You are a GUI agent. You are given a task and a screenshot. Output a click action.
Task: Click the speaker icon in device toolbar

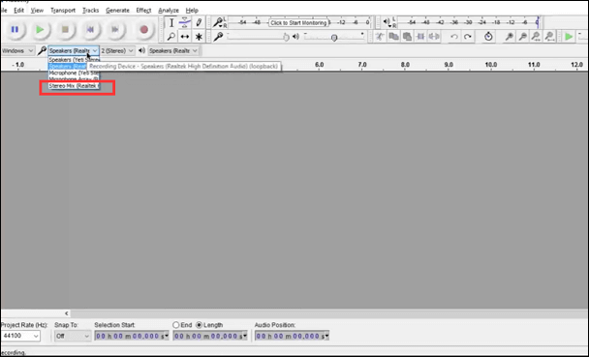(141, 50)
